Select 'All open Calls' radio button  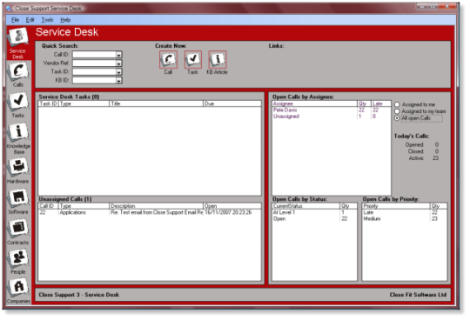(x=397, y=118)
